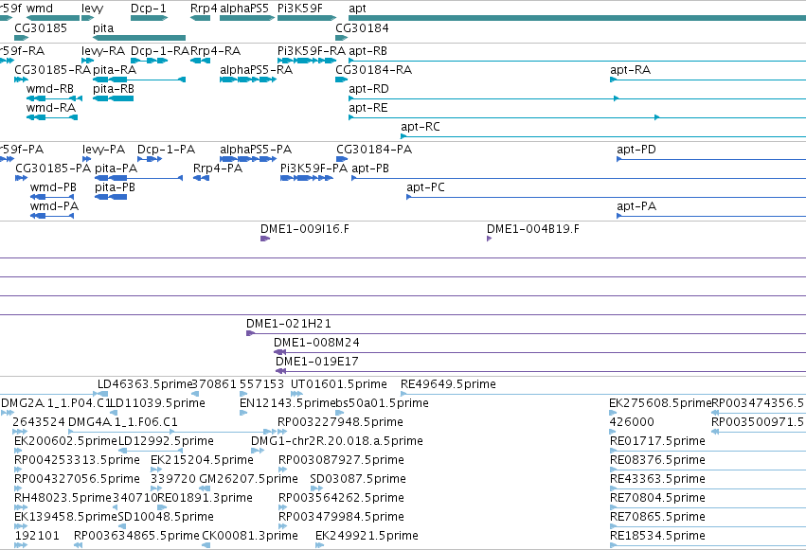
Task: Select the apt gene label
Action: (x=357, y=9)
